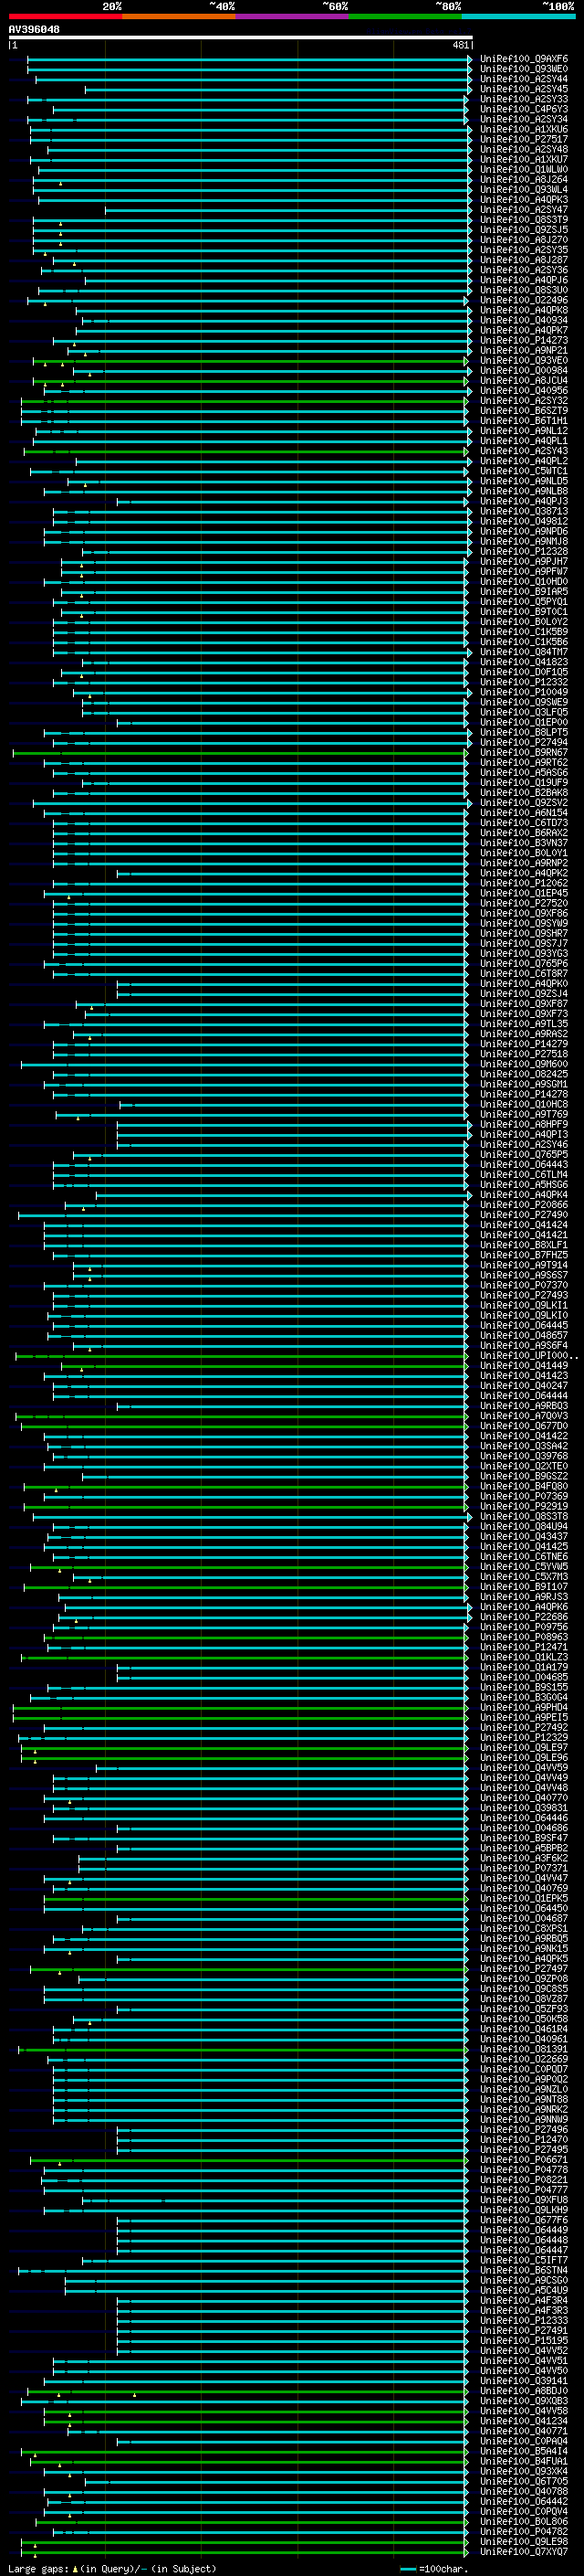The width and height of the screenshot is (584, 2576).
Task: Open hit UniRef100_O48657
Action: (524, 1336)
